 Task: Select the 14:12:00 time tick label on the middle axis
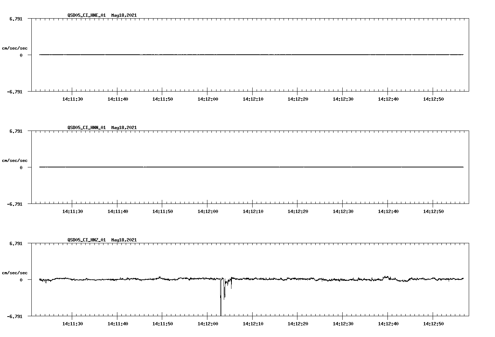click(207, 211)
